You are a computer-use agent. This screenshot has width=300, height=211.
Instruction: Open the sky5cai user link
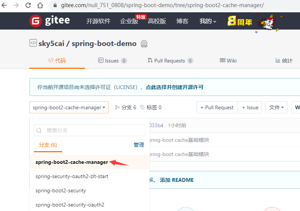pyautogui.click(x=51, y=43)
